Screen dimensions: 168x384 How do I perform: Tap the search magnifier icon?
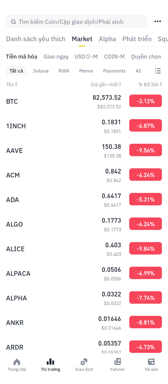pos(13,22)
